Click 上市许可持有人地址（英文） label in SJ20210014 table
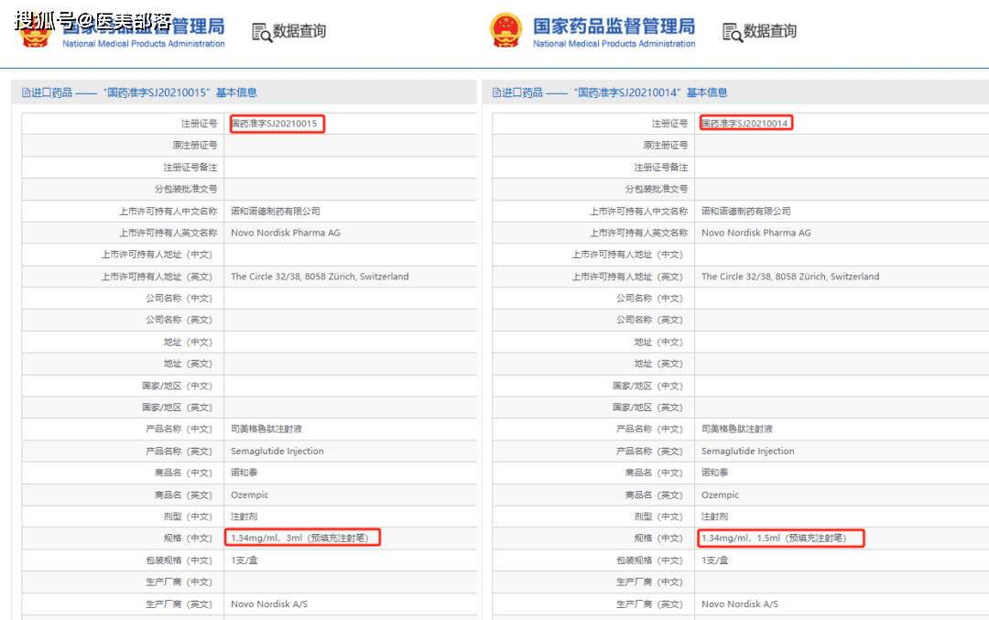Image resolution: width=989 pixels, height=620 pixels. [629, 277]
